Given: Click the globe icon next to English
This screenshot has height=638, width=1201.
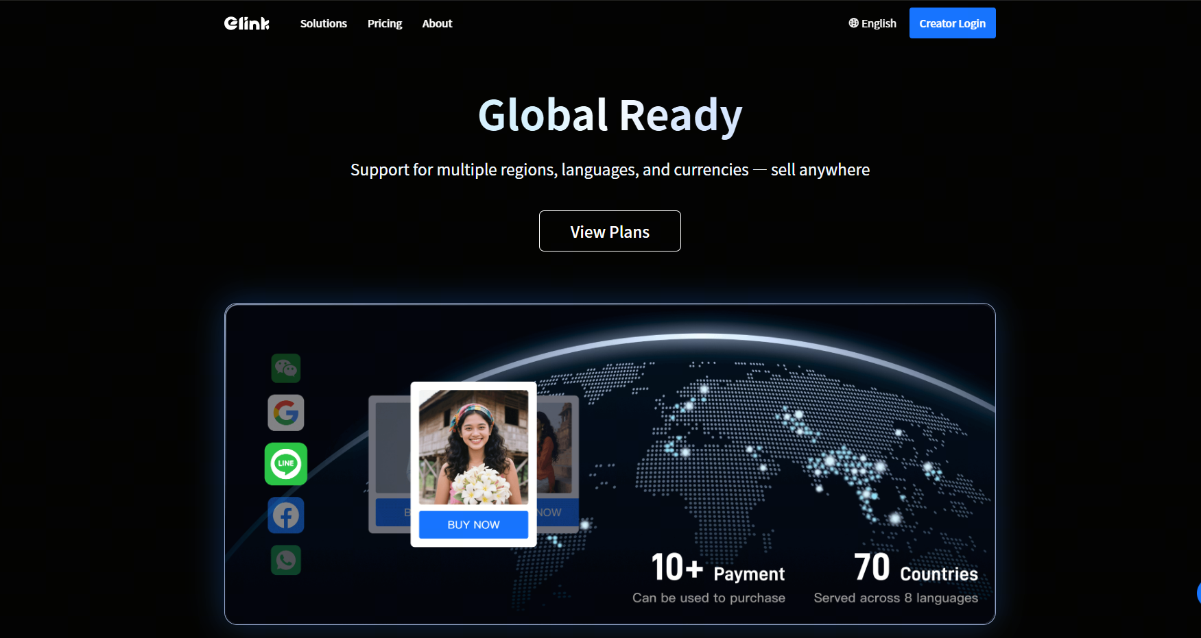Looking at the screenshot, I should pos(853,23).
